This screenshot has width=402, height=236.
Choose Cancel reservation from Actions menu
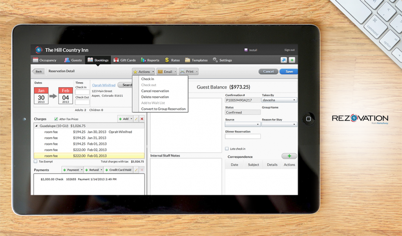coord(154,91)
